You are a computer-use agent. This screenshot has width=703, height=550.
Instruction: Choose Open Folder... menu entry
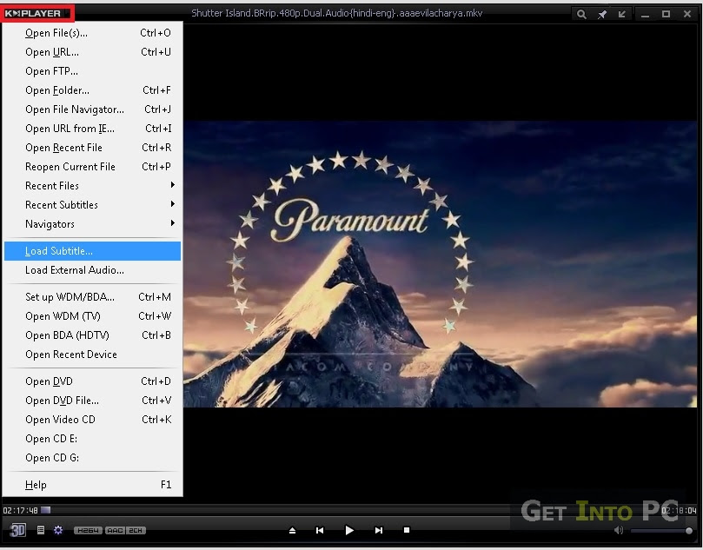[x=92, y=90]
